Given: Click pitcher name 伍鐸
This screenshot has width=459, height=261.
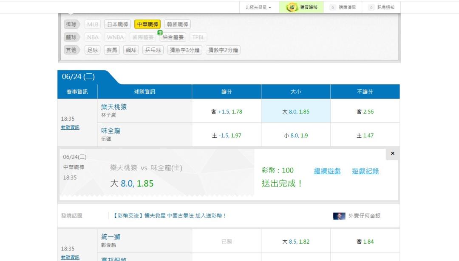Looking at the screenshot, I should click(x=106, y=139).
